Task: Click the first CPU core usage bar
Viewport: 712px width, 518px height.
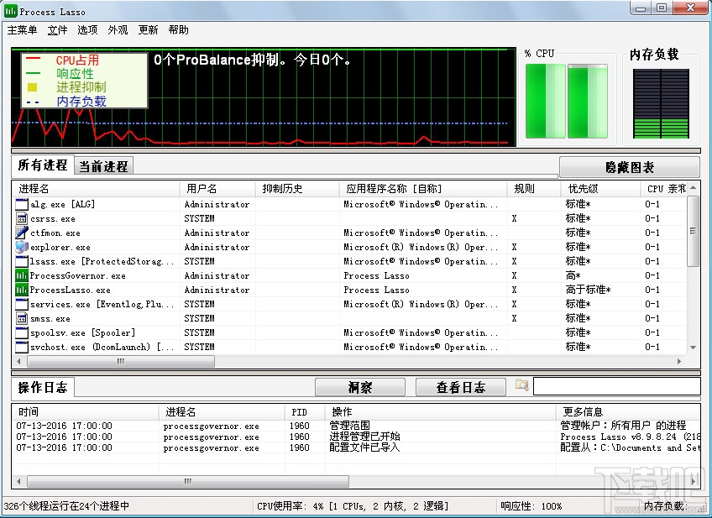Action: click(546, 101)
